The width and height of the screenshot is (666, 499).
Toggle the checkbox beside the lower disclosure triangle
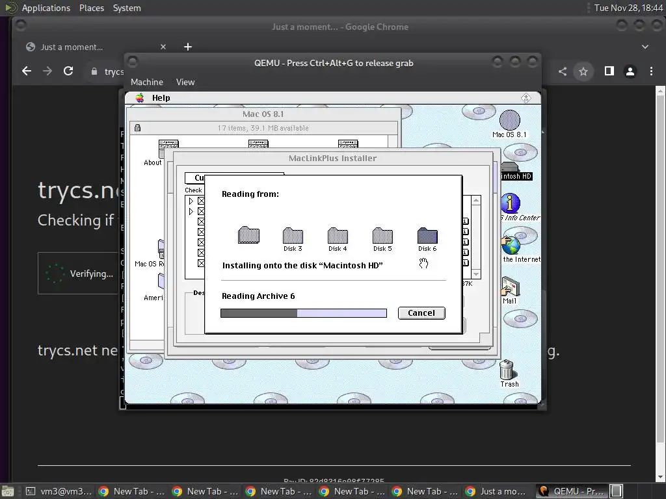click(x=202, y=211)
